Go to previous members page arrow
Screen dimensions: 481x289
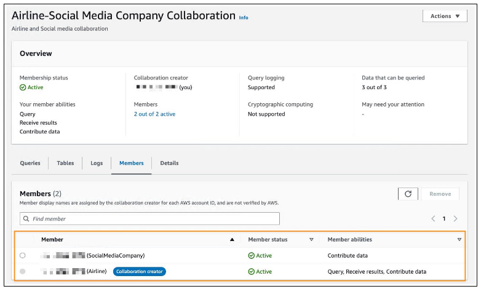click(433, 219)
